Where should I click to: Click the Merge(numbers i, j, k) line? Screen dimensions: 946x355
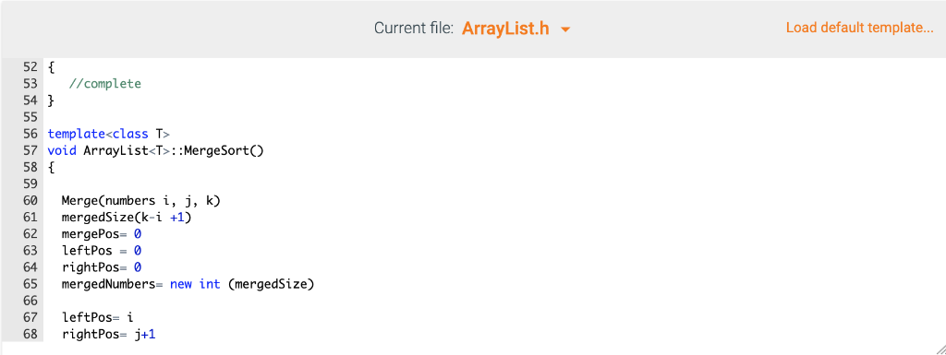[141, 200]
